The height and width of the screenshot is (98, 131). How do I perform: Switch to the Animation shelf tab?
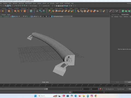click(x=17, y=8)
